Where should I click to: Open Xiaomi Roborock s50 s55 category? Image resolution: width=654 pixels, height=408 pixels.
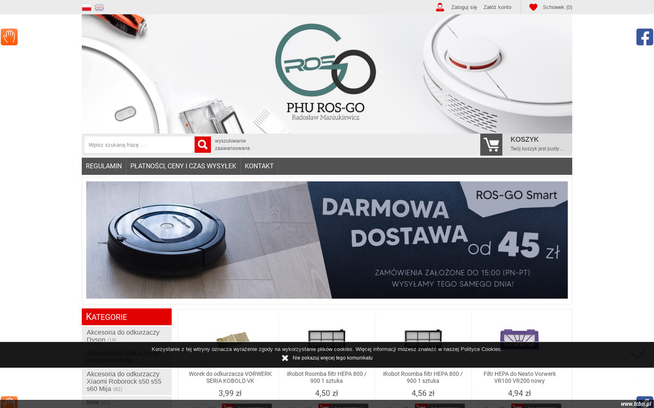coord(124,381)
